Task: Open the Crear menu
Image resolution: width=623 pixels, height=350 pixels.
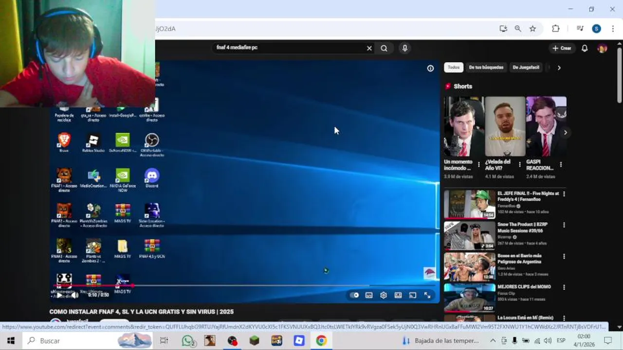Action: pyautogui.click(x=562, y=48)
